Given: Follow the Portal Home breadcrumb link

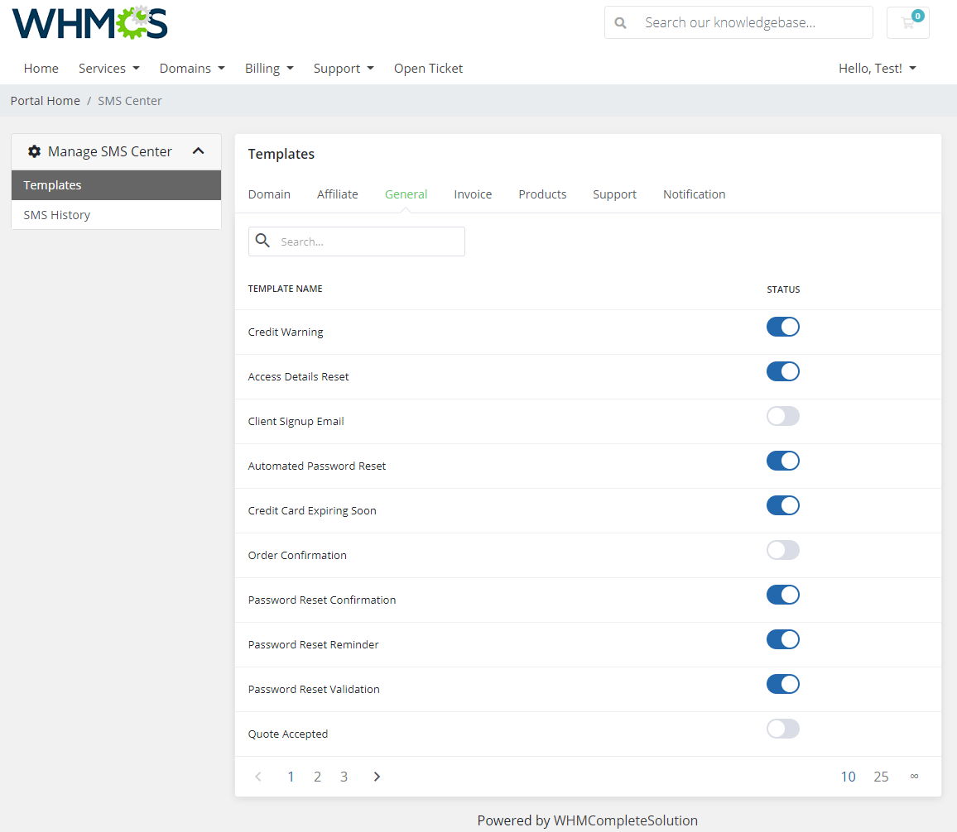Looking at the screenshot, I should [45, 100].
